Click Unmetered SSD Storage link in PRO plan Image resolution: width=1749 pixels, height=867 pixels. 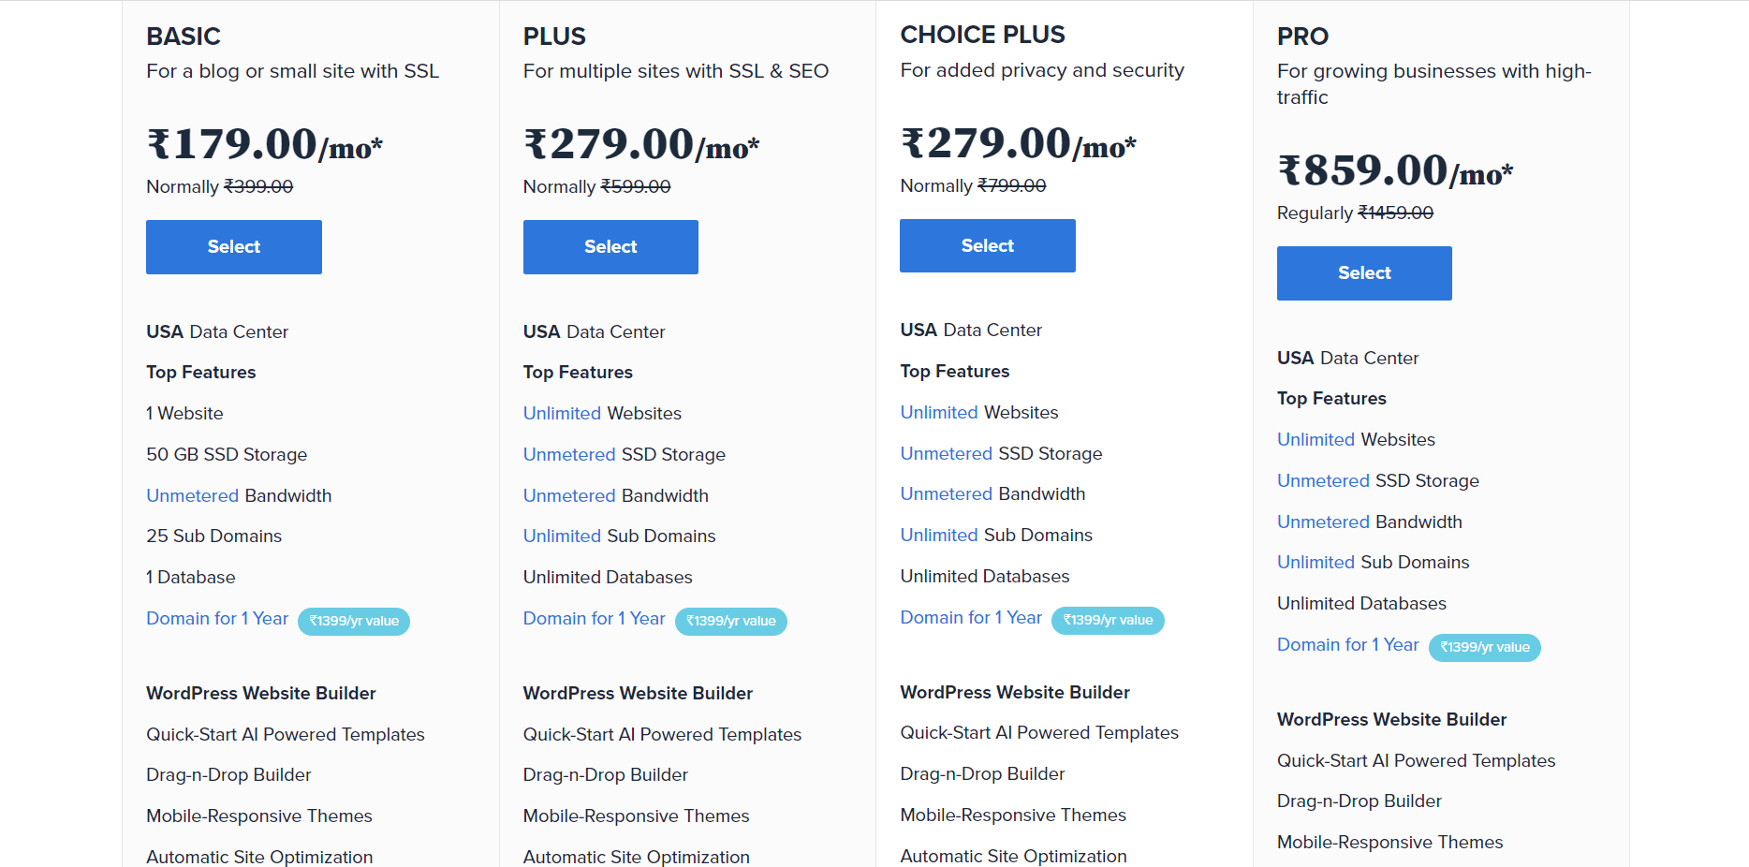pos(1323,480)
